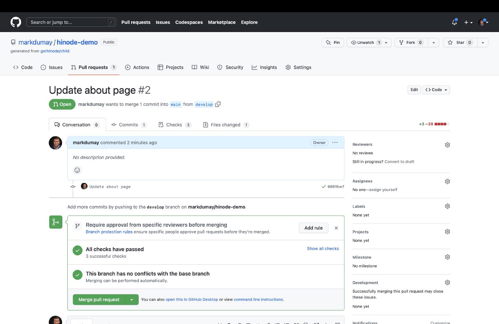Open the gethinode/child template link

click(x=55, y=51)
